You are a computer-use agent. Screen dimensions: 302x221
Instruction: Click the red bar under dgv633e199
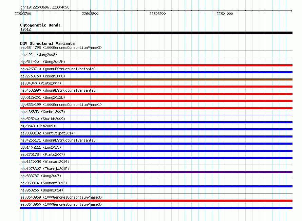point(156,108)
